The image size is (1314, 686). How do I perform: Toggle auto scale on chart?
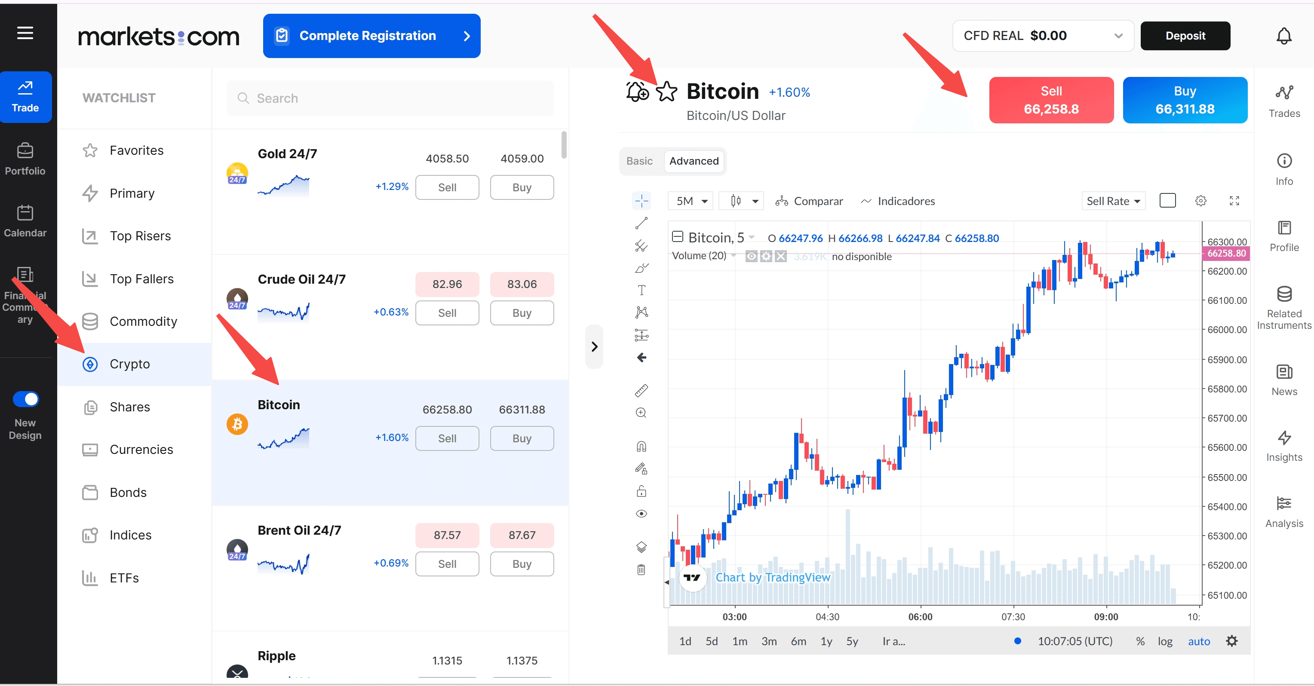click(1199, 641)
